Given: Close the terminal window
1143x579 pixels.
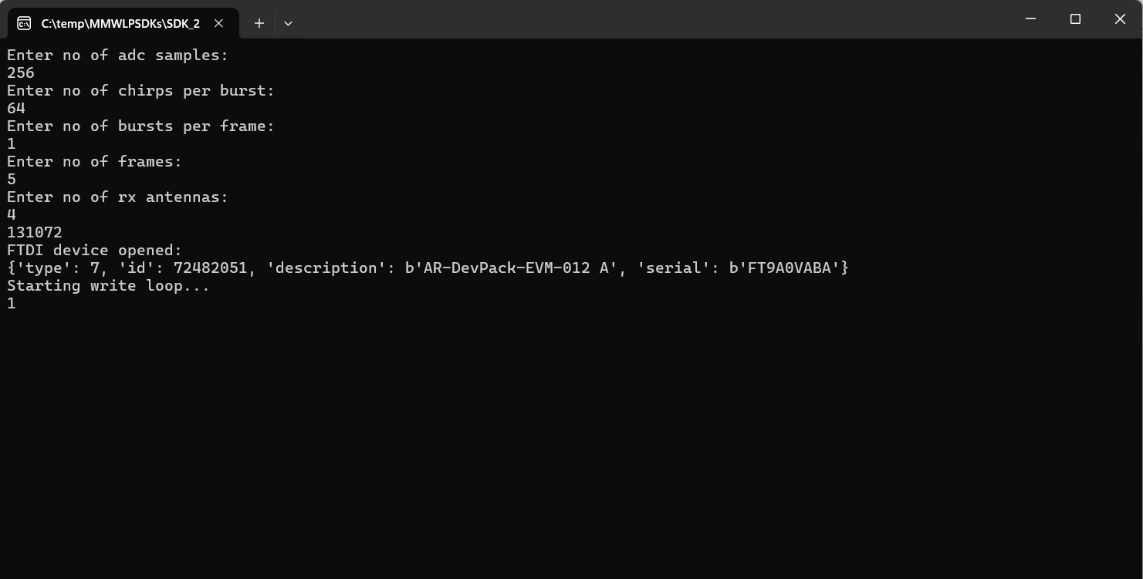Looking at the screenshot, I should point(1120,19).
